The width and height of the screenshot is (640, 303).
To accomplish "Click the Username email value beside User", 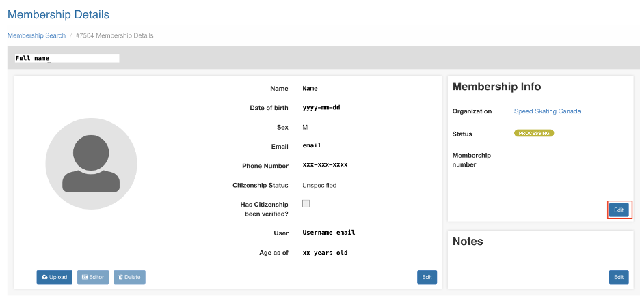I will click(x=328, y=233).
